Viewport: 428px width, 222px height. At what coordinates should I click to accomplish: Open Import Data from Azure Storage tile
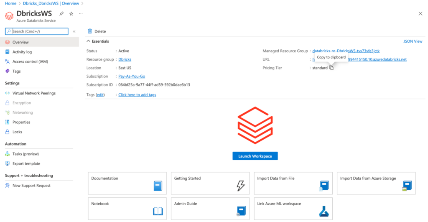376,183
